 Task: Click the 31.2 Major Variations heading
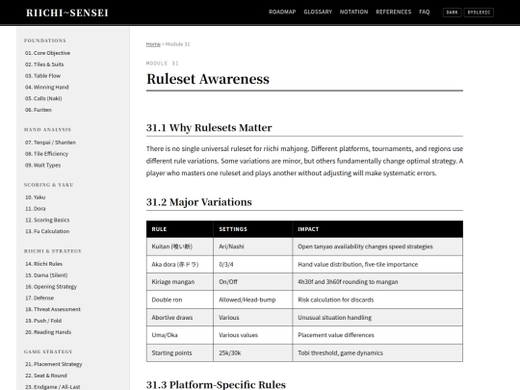(x=199, y=202)
